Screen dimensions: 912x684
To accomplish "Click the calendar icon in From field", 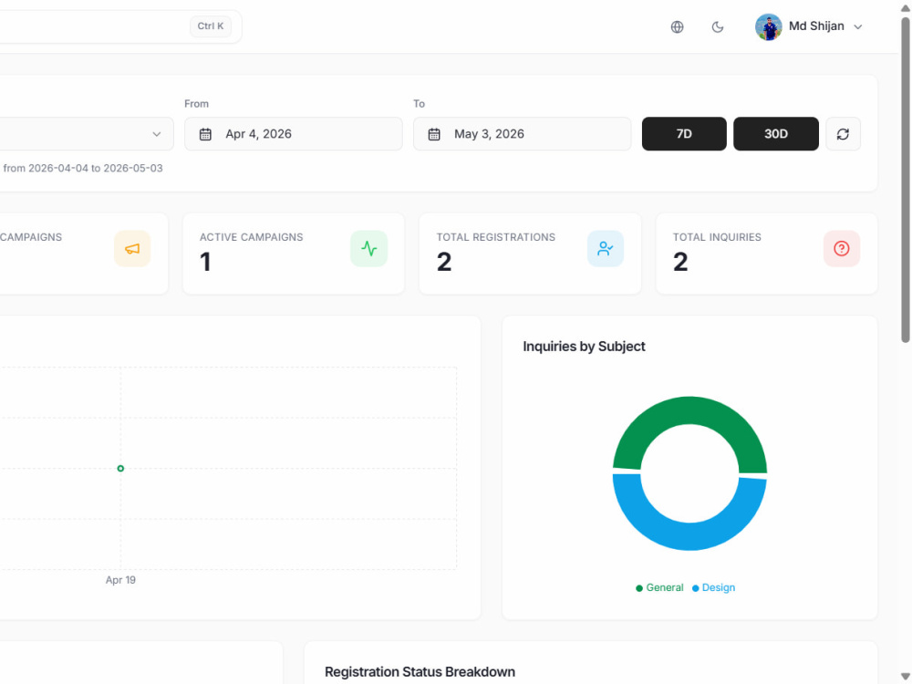I will coord(205,134).
